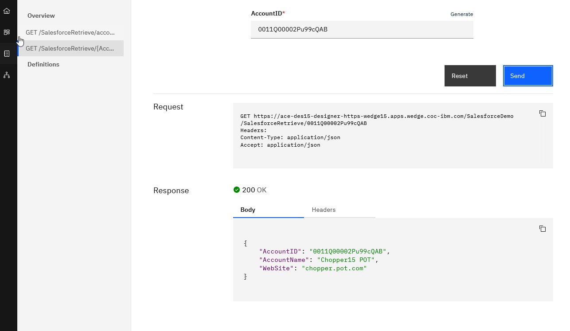Click the chopper.pot.com WebSite value
This screenshot has height=331, width=570.
(334, 268)
